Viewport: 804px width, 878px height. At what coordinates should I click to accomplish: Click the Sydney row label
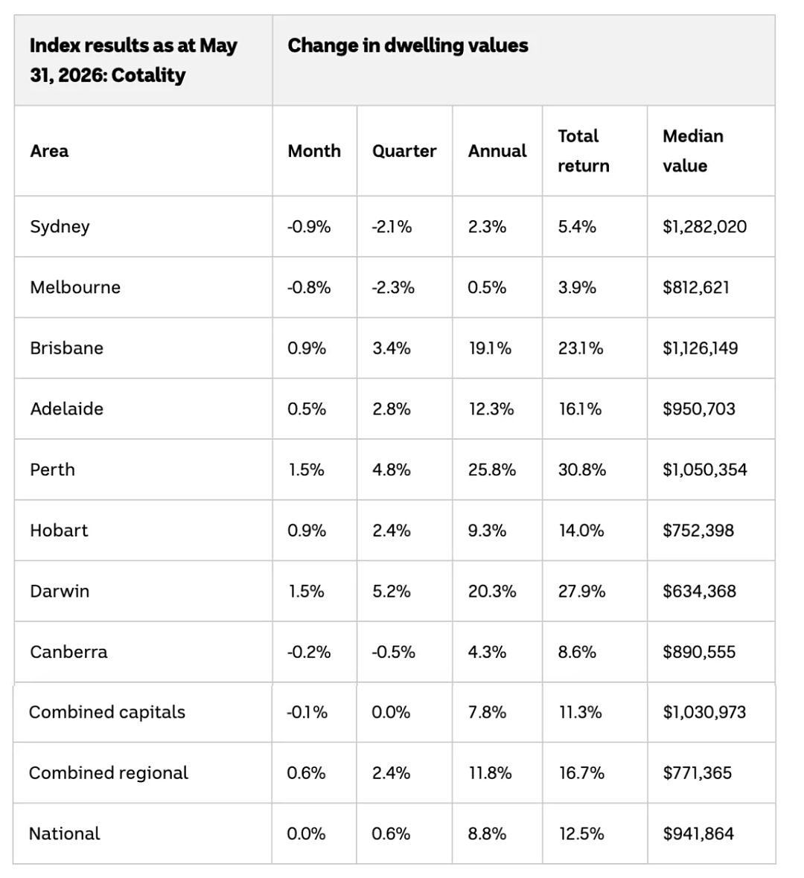[60, 227]
